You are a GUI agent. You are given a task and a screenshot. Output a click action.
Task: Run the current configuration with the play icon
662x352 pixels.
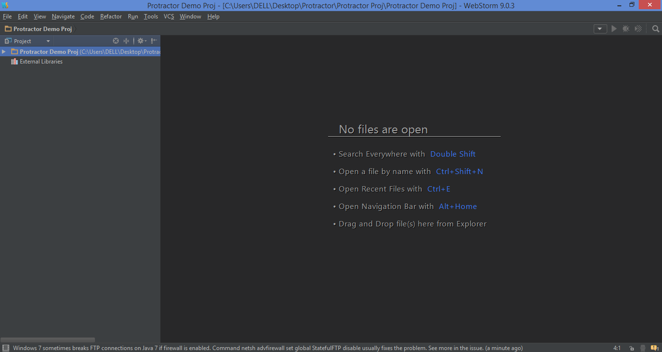(x=614, y=29)
